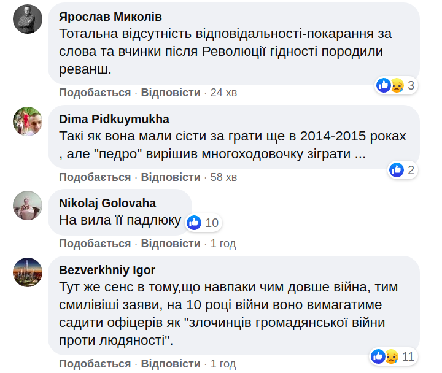View reactions on Ярослав Миколів's comment
This screenshot has height=373, width=442.
tap(396, 85)
